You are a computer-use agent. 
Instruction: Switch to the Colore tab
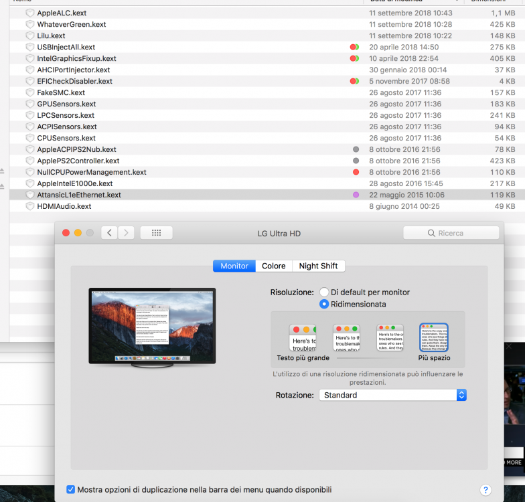[x=274, y=266]
